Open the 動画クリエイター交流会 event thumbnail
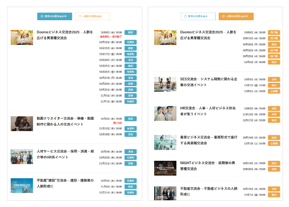Screen dimensions: 289x207 tap(22, 123)
